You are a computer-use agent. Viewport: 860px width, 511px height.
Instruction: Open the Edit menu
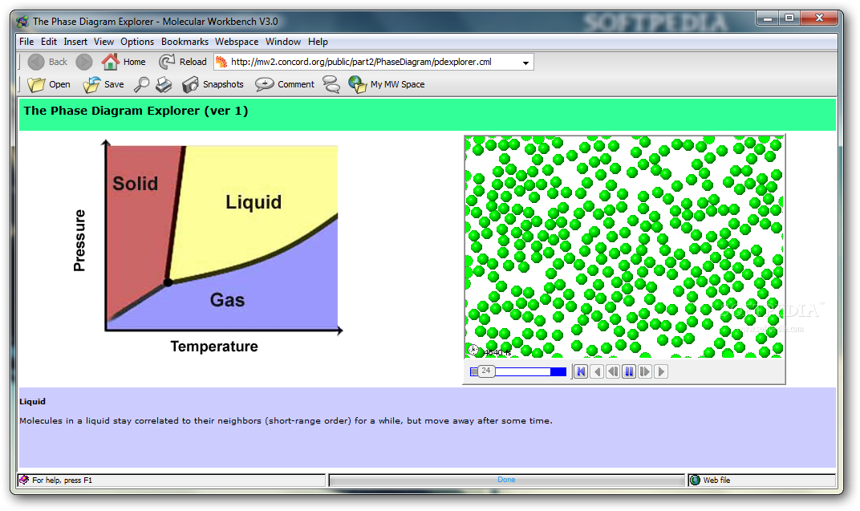point(49,42)
